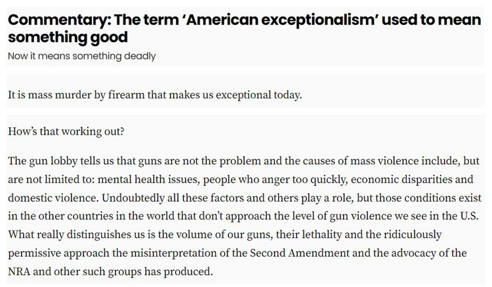
Task: Click the word 'misinterpretation' in the paragraph
Action: click(x=173, y=253)
